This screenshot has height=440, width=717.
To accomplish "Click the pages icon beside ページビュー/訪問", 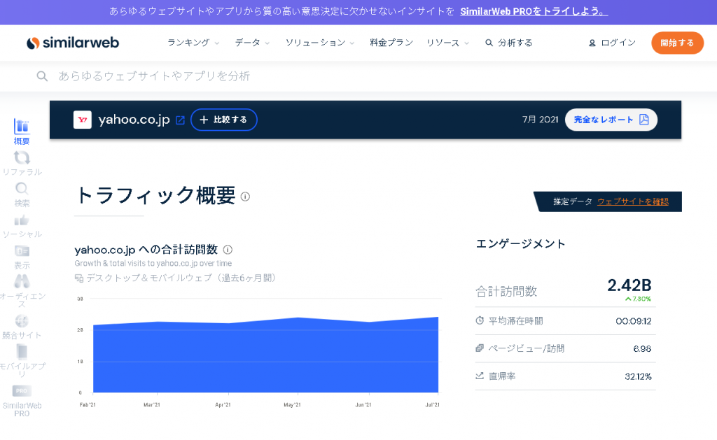I will click(x=480, y=348).
